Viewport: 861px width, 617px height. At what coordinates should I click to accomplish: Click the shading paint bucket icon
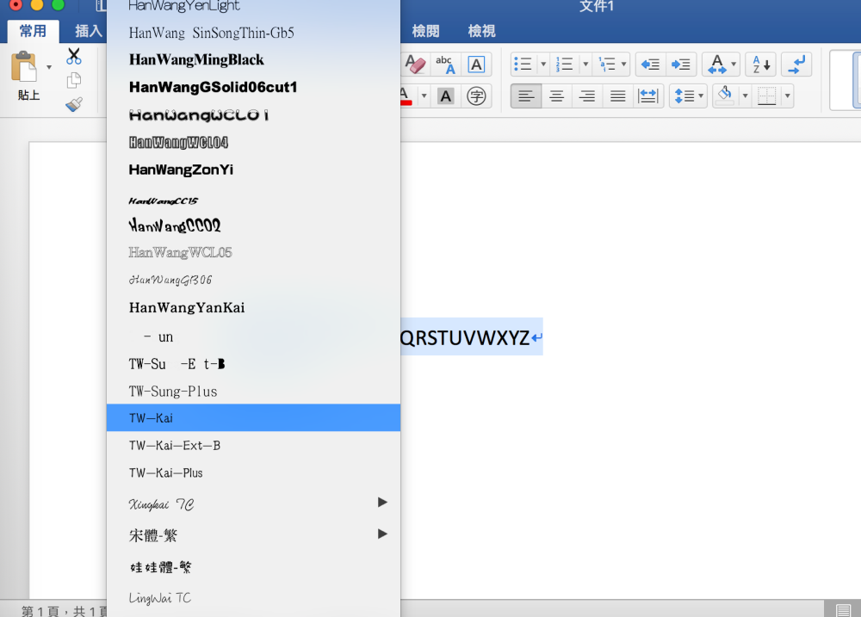coord(725,95)
